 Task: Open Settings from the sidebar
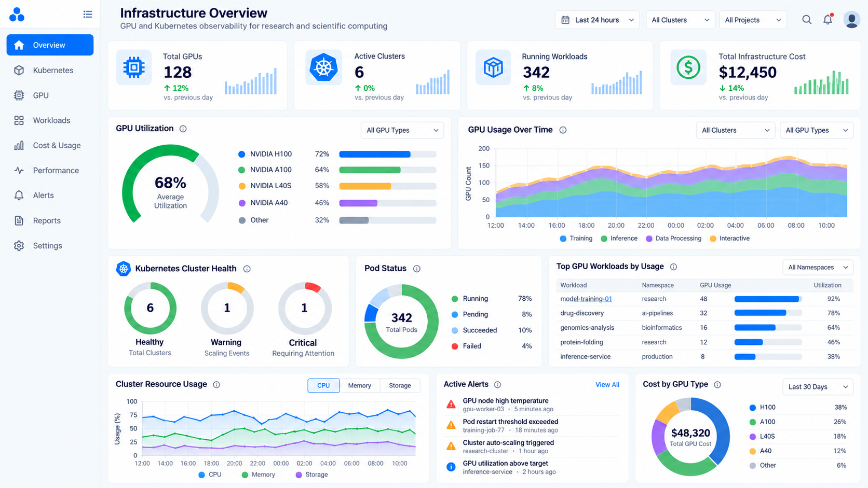point(50,246)
